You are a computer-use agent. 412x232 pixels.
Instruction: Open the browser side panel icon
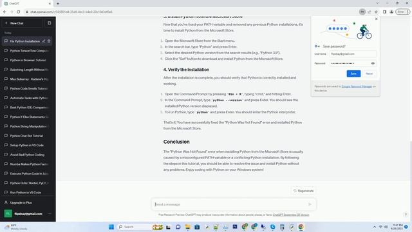click(384, 12)
